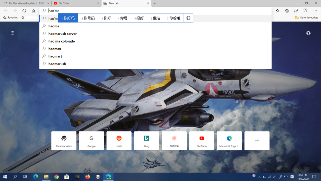Open the user profile icon
The image size is (321, 181).
coord(306,11)
